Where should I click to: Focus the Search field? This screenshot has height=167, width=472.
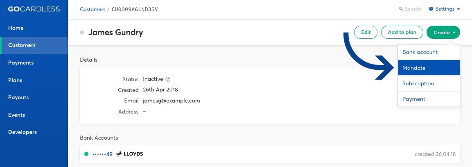(x=410, y=9)
